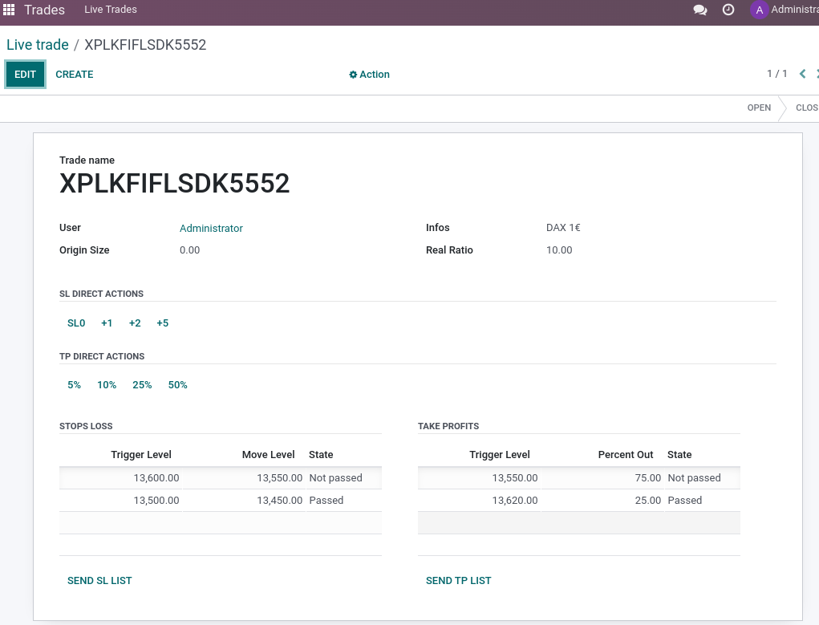
Task: Sort Take Profits by State header
Action: point(679,455)
